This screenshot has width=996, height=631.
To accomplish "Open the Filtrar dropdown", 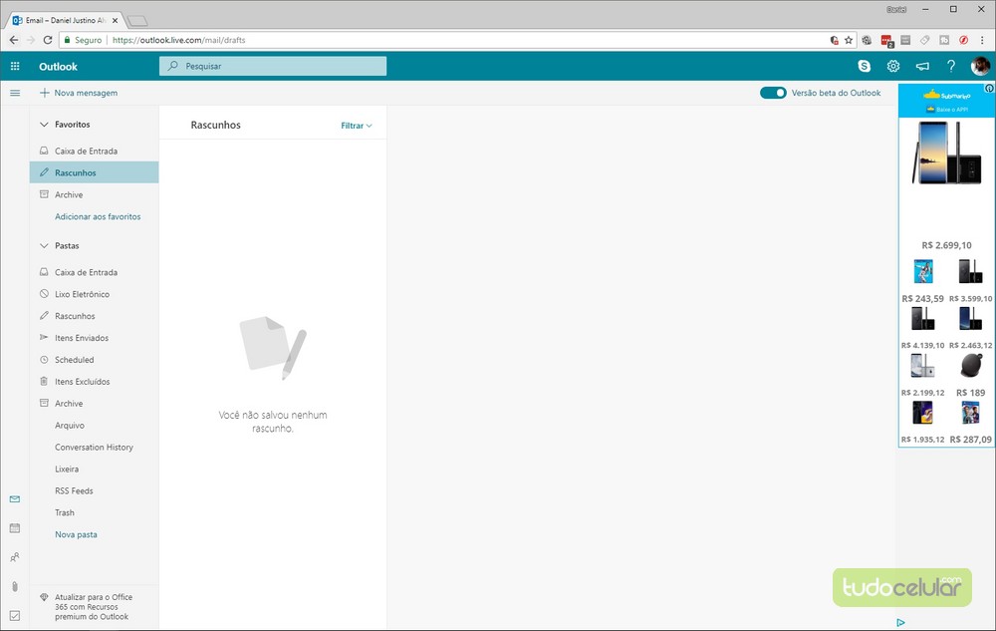I will pyautogui.click(x=356, y=126).
